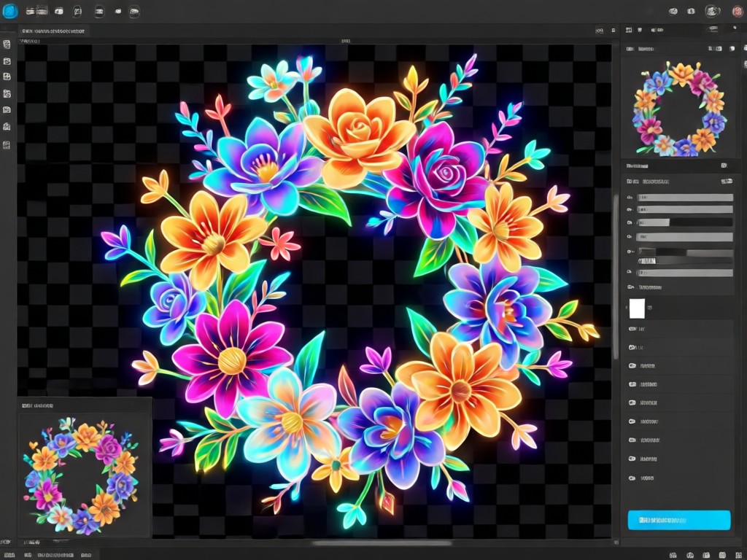
Task: Click the orange rose at the top of the canvas wreath
Action: click(x=358, y=136)
